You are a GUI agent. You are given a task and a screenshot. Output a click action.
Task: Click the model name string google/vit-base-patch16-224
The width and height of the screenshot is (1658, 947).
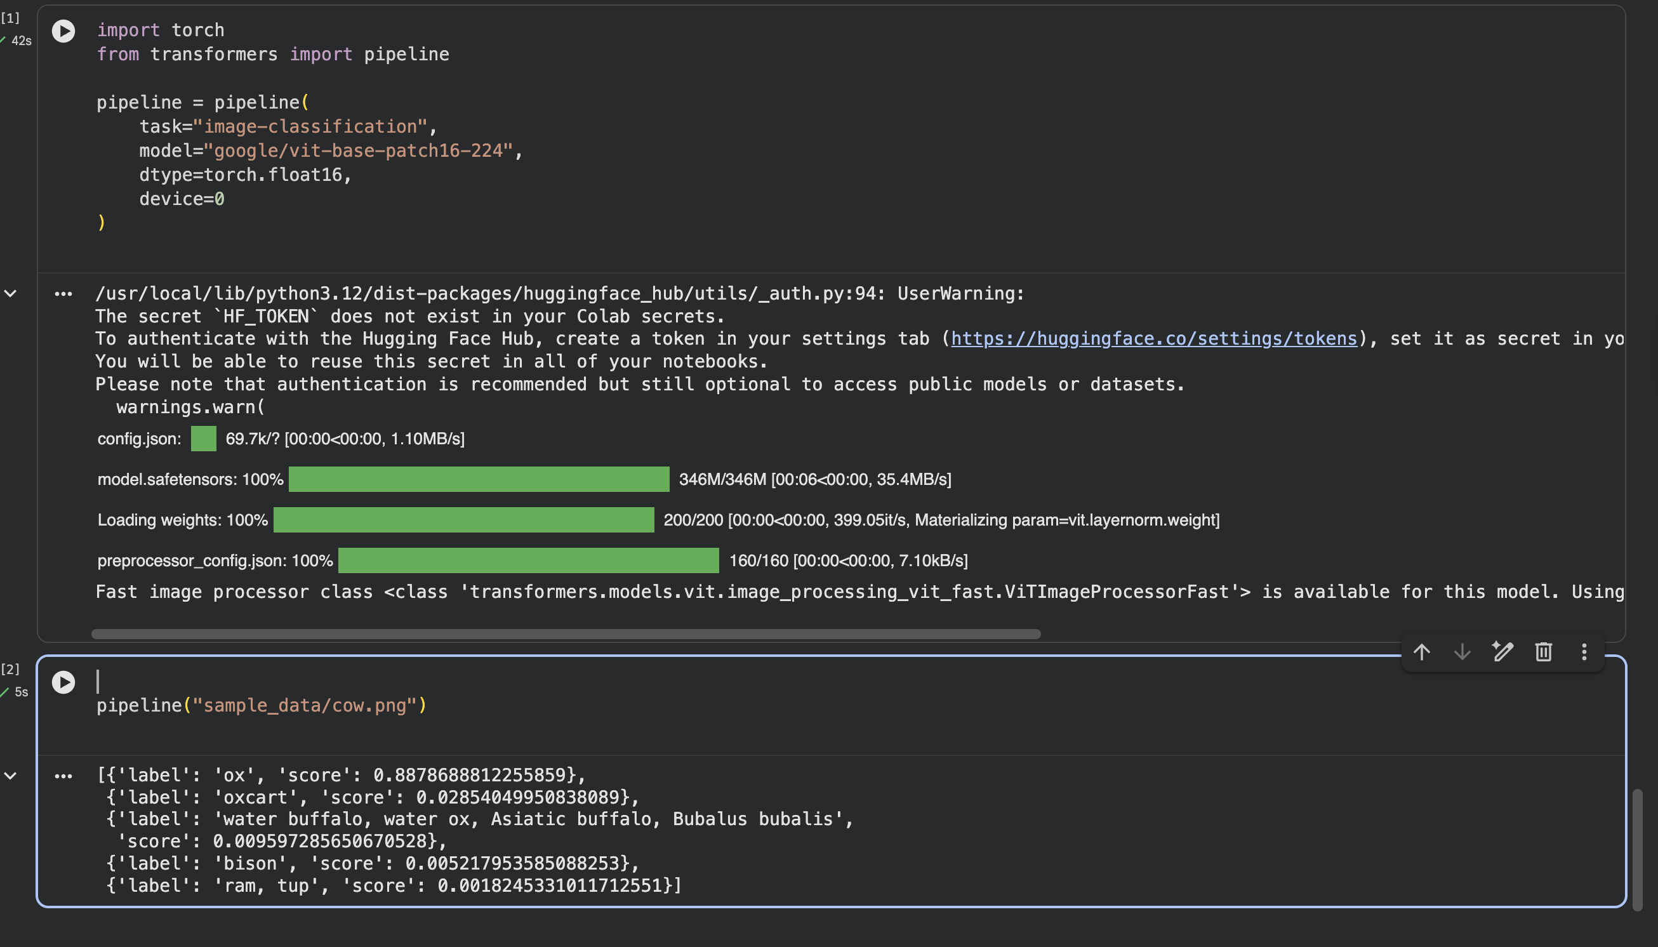tap(359, 151)
